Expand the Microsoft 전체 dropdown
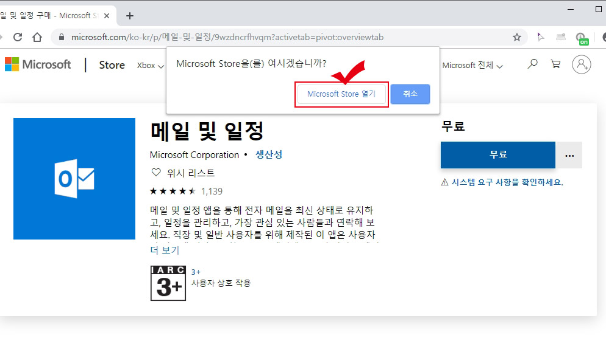This screenshot has width=606, height=338. [x=472, y=66]
